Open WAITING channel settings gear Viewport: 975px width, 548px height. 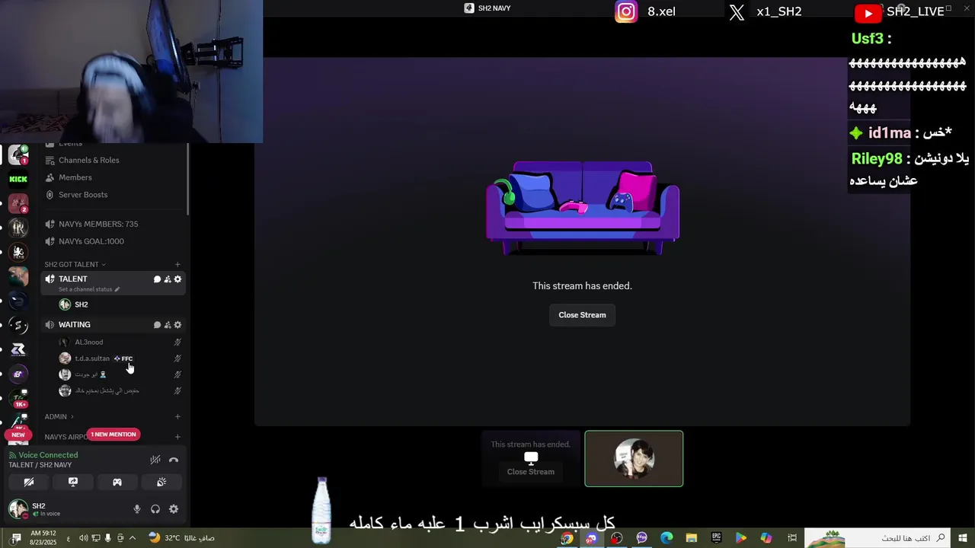pyautogui.click(x=177, y=325)
